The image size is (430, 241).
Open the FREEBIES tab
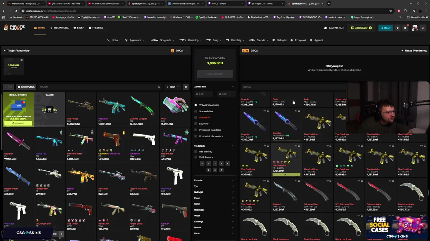tap(96, 28)
